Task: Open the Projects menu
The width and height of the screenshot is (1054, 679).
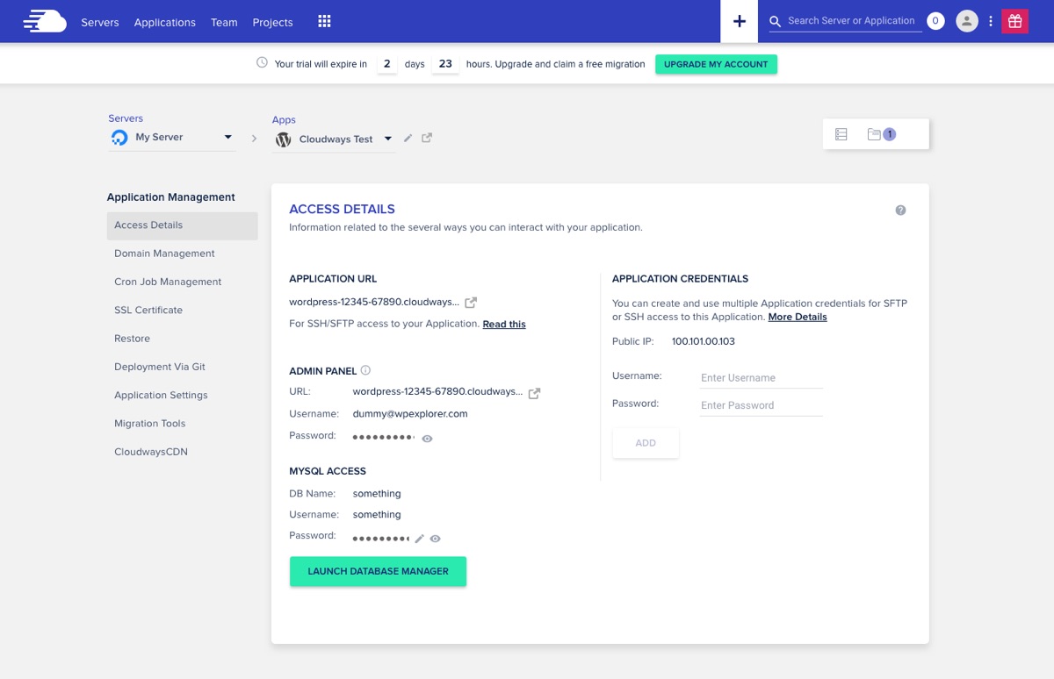Action: 272,22
